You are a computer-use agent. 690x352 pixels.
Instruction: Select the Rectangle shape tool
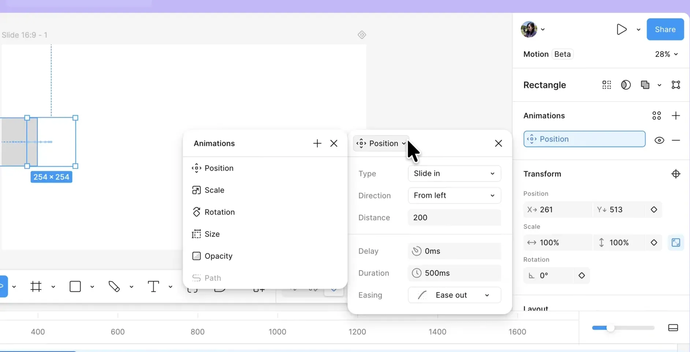(75, 286)
